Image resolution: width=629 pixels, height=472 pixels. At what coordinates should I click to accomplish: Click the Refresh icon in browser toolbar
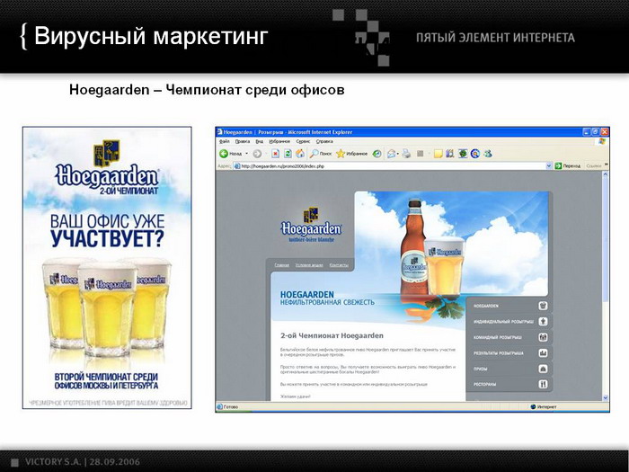tap(287, 154)
